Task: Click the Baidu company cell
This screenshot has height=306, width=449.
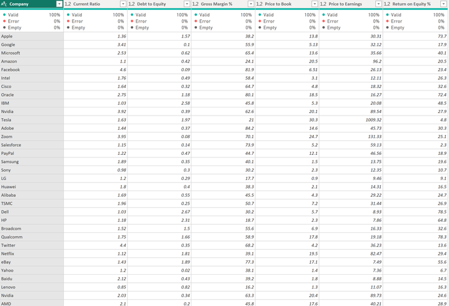Action: (x=31, y=279)
